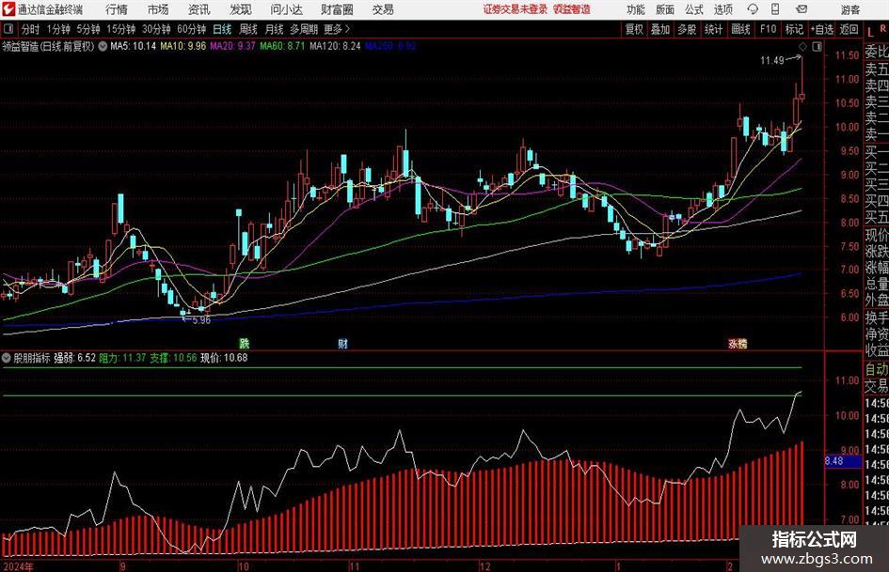Open the 发现 menu

[x=241, y=9]
